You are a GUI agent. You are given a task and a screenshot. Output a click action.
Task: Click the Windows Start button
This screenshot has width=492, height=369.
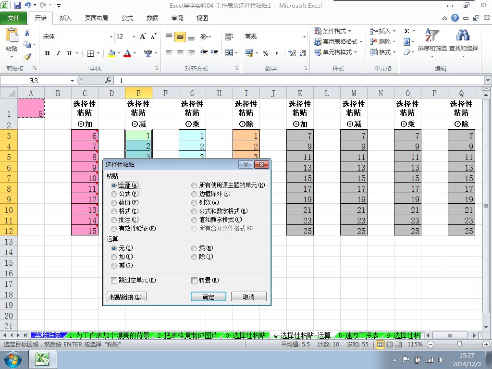pos(12,359)
